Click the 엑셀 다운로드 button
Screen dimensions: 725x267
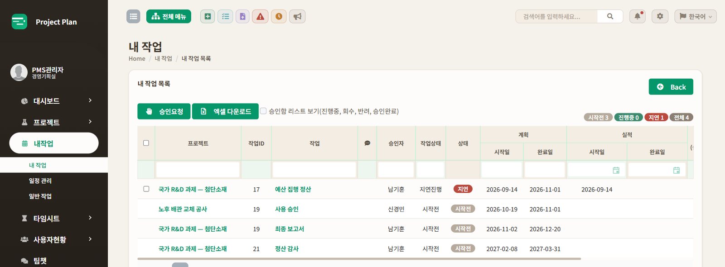pyautogui.click(x=225, y=111)
